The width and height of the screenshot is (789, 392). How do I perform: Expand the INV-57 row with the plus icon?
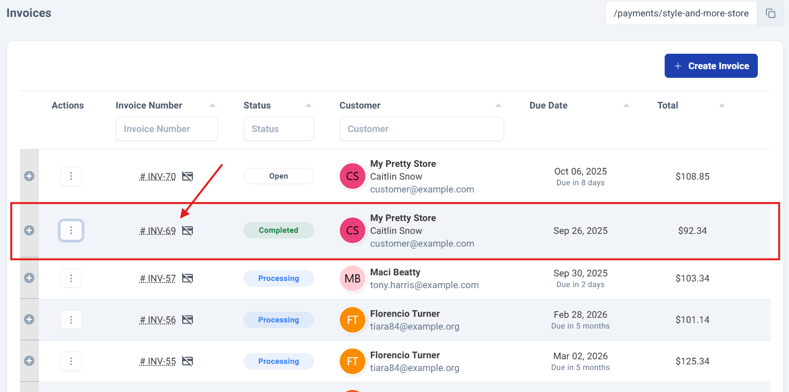pyautogui.click(x=29, y=278)
